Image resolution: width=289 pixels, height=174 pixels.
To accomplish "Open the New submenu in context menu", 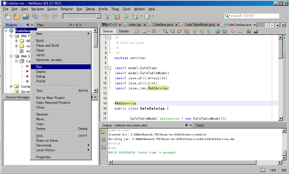I will 61,33.
